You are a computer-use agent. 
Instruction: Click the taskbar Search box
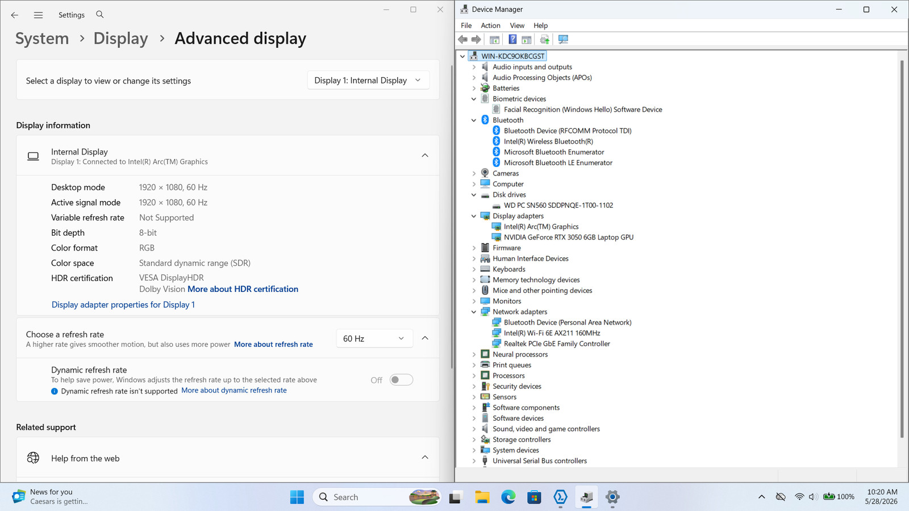click(377, 497)
